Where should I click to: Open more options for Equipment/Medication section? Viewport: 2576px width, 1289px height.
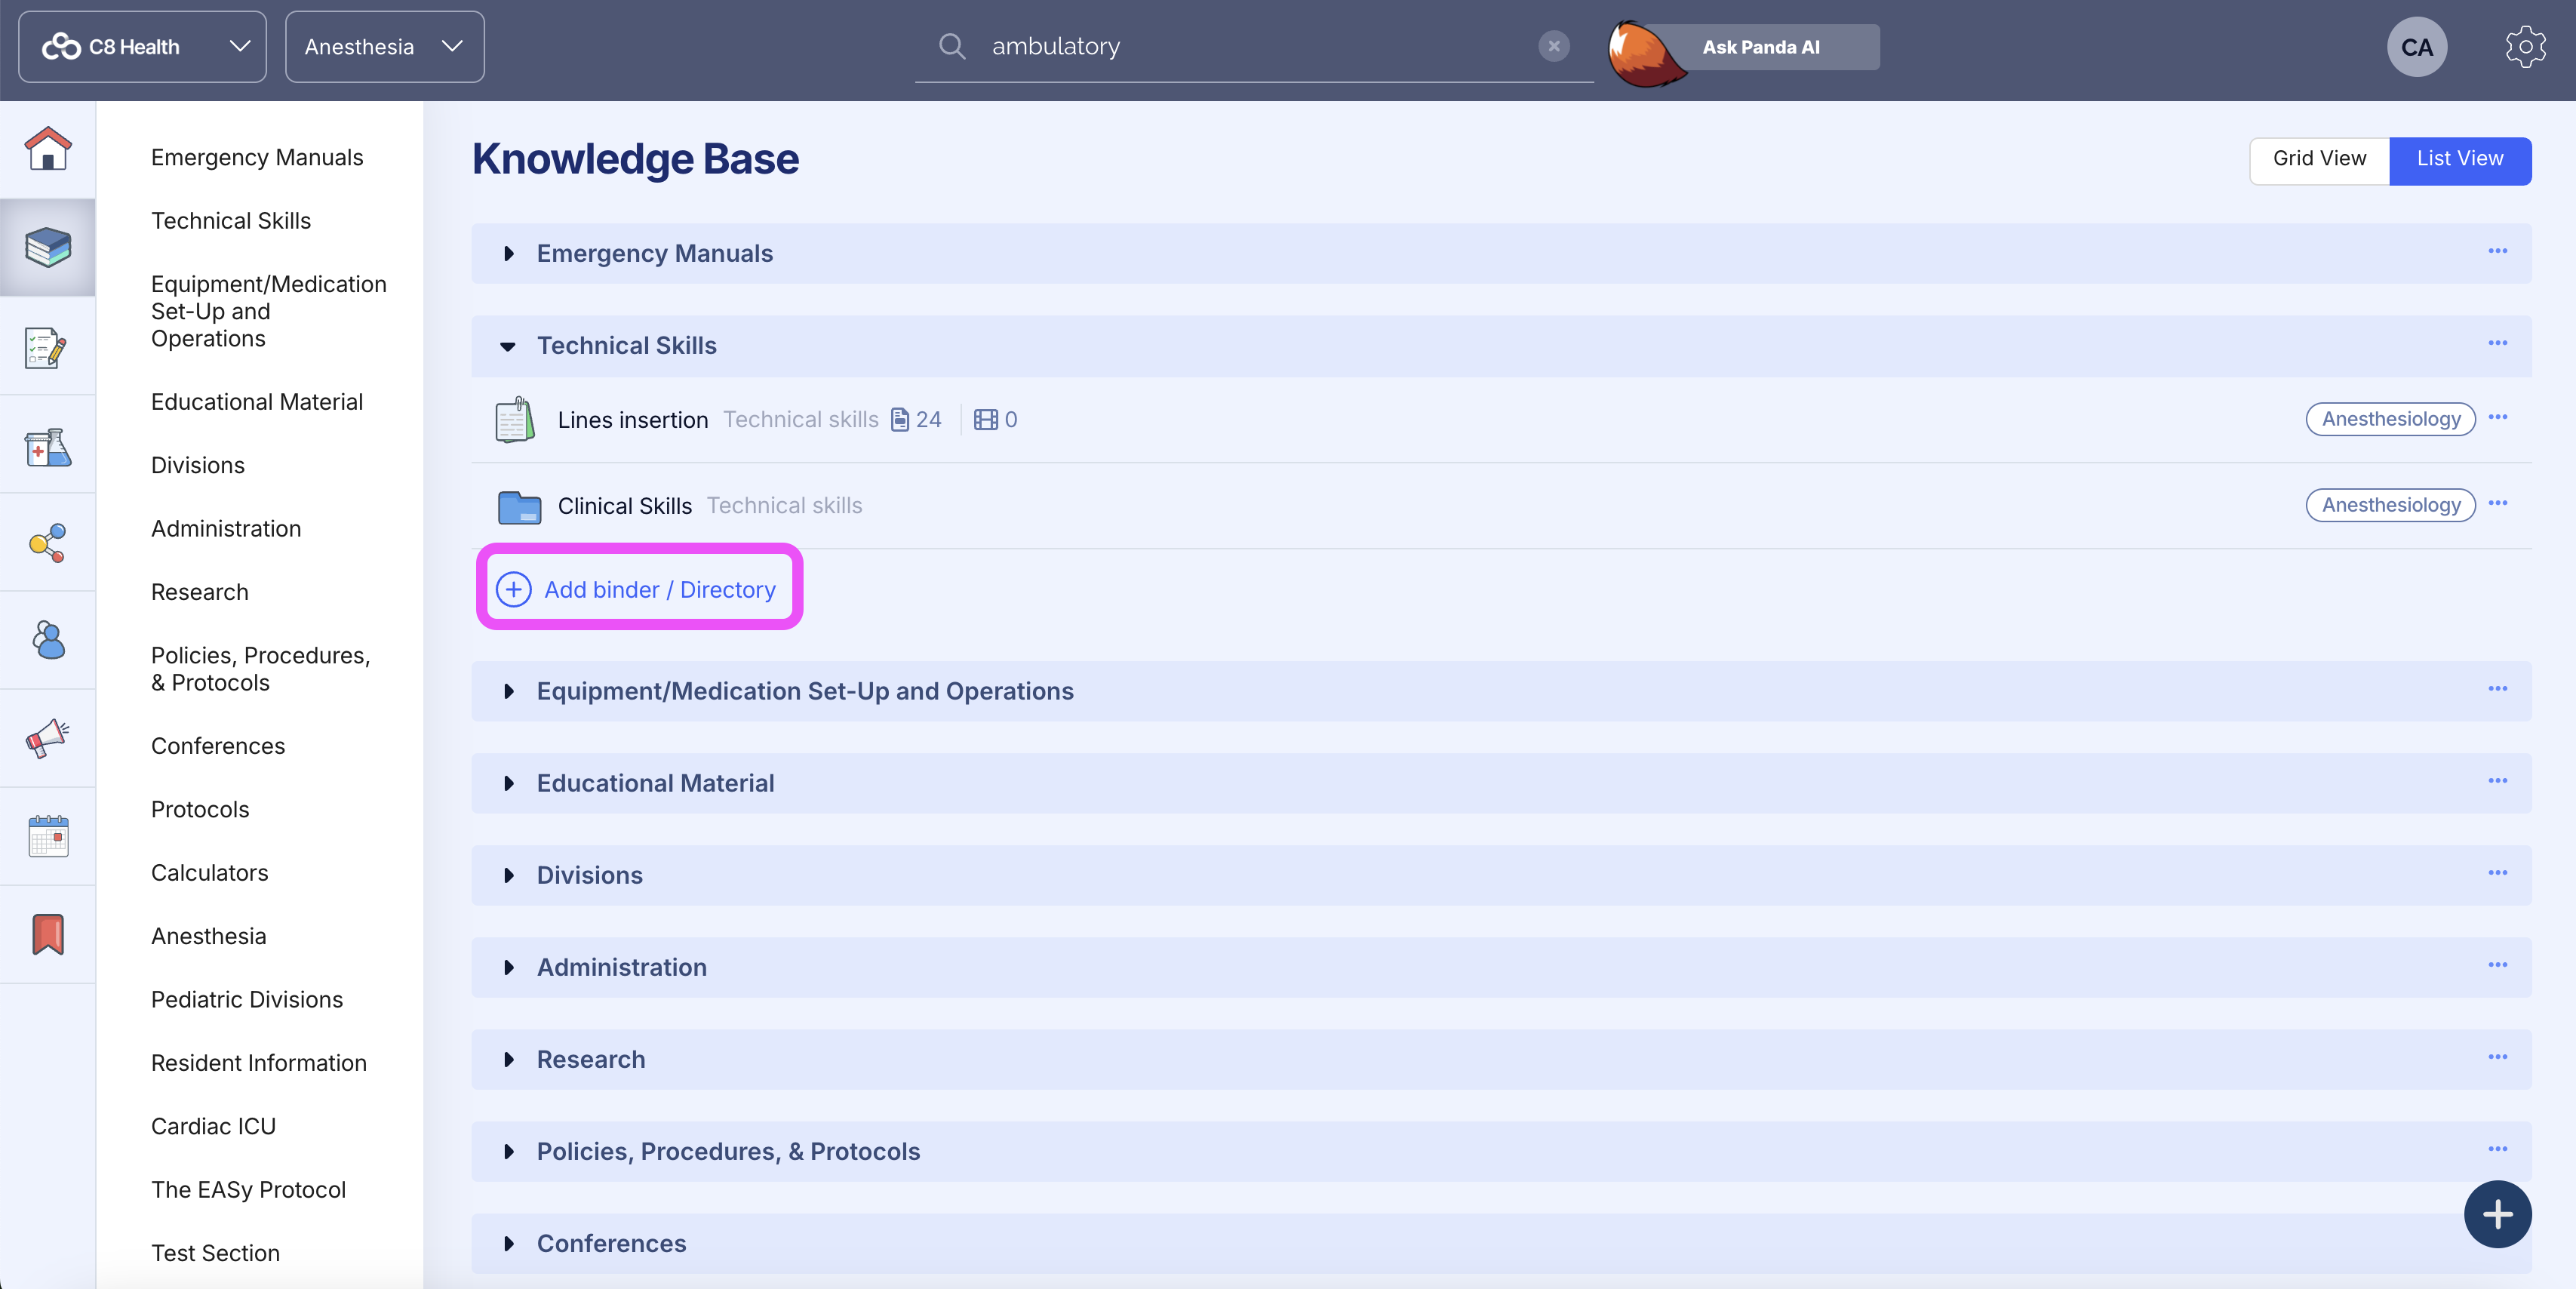tap(2497, 689)
